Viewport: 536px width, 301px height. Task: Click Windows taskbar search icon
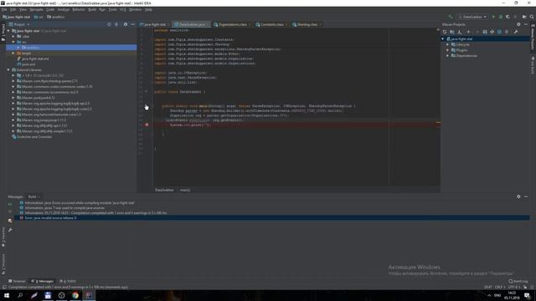20,295
